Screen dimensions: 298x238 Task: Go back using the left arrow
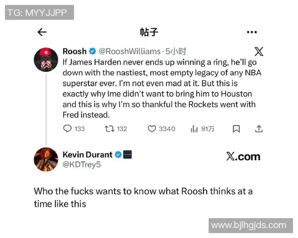pyautogui.click(x=42, y=32)
